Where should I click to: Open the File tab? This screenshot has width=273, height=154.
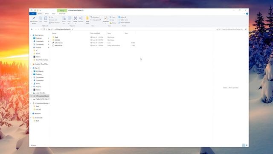(x=33, y=14)
